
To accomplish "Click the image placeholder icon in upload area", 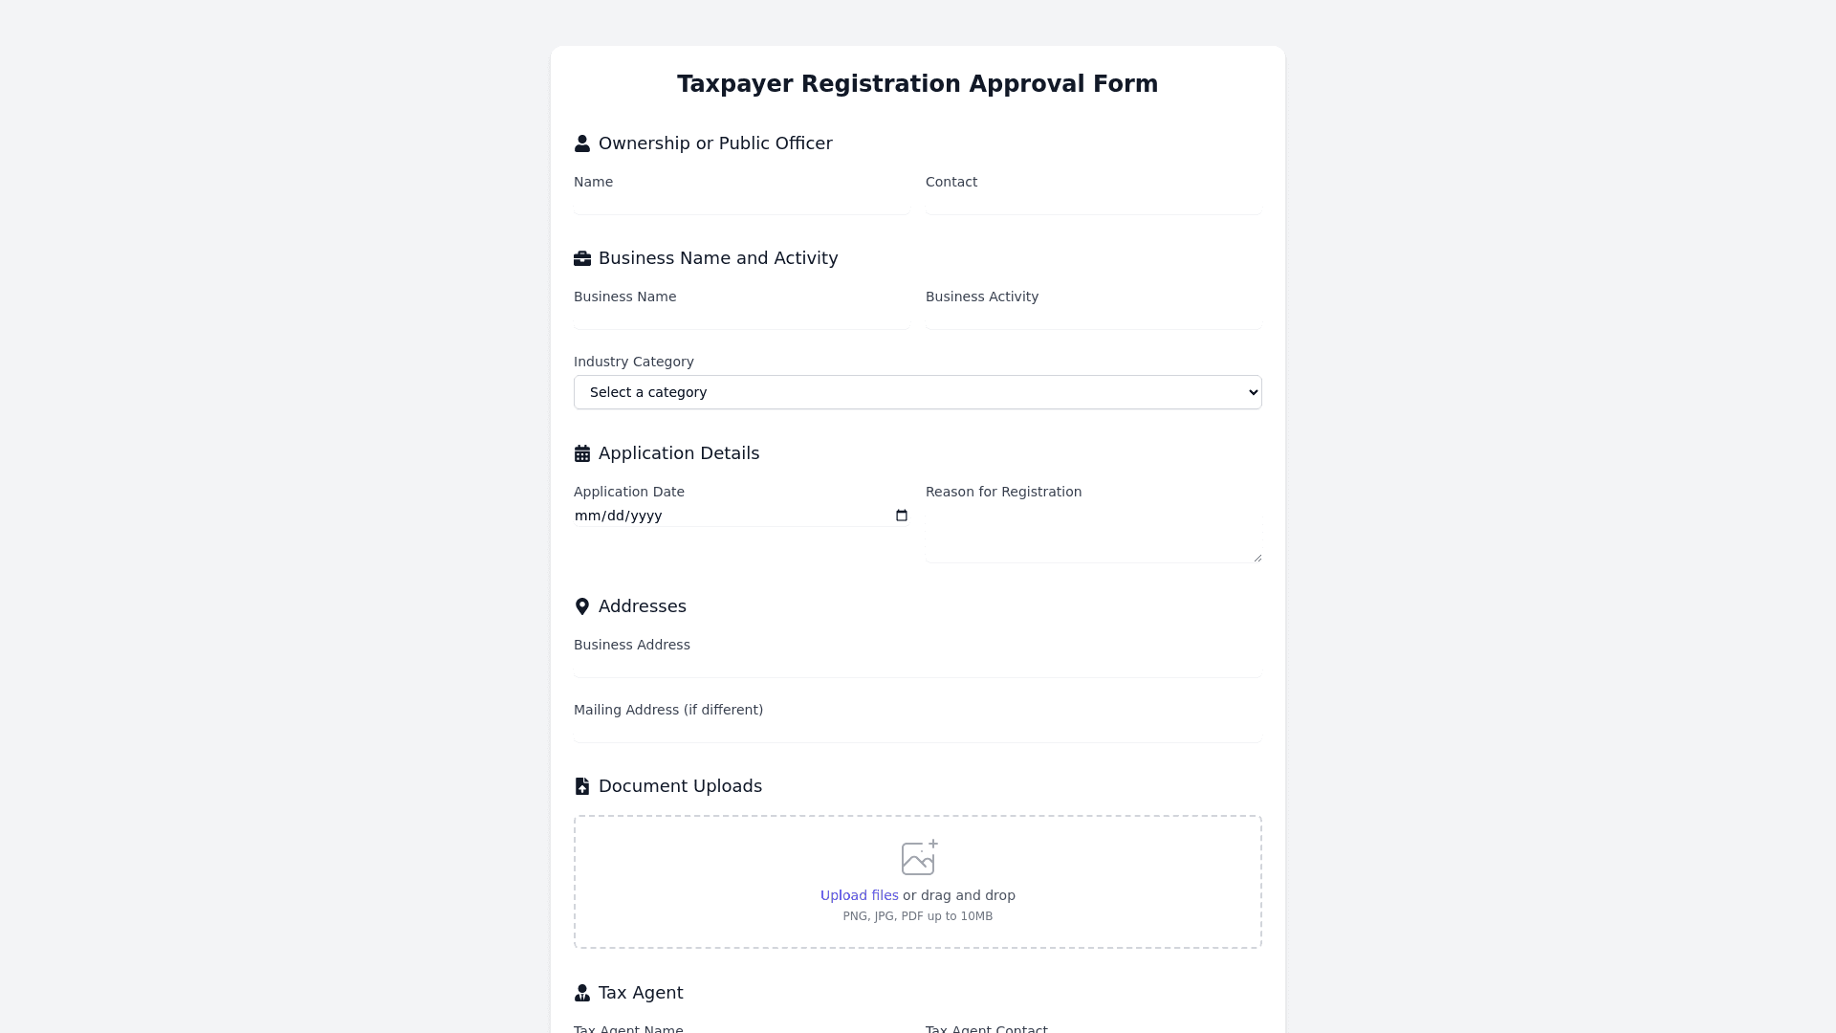I will [x=918, y=858].
